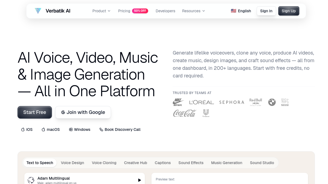
Task: Click the Verbatik AI logo icon
Action: (x=38, y=11)
